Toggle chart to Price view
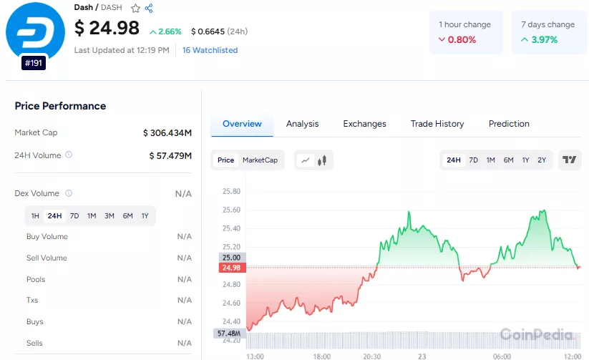The image size is (589, 360). [x=225, y=160]
